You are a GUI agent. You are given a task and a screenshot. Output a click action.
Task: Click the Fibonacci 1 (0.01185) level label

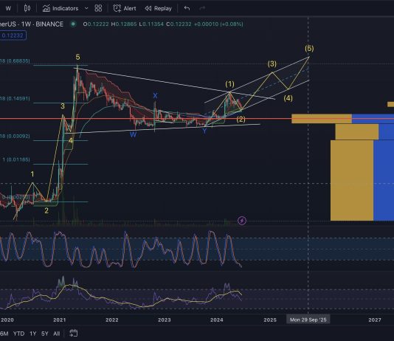click(16, 159)
